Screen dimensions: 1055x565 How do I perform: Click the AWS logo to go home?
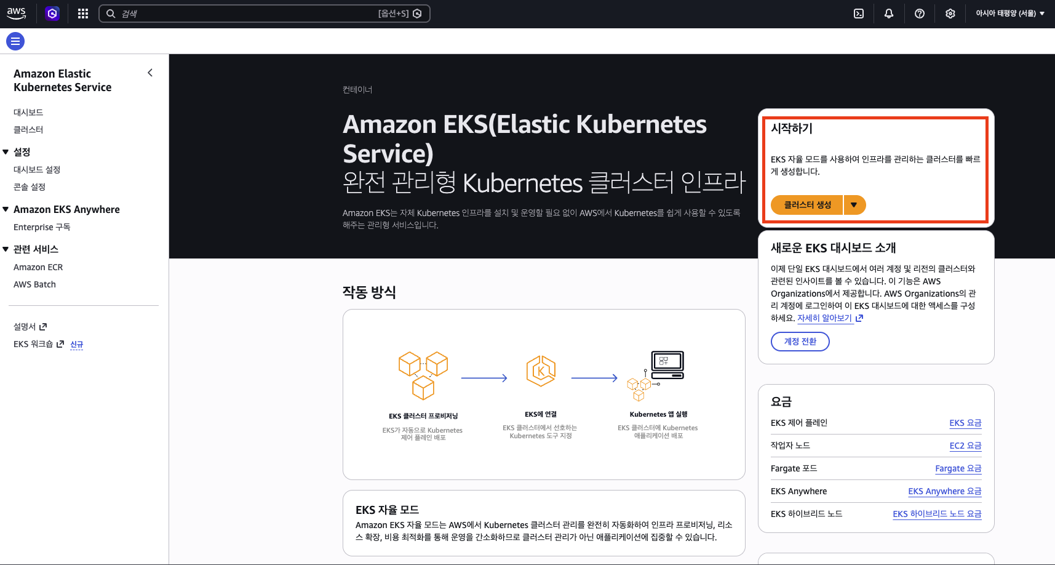pos(17,13)
